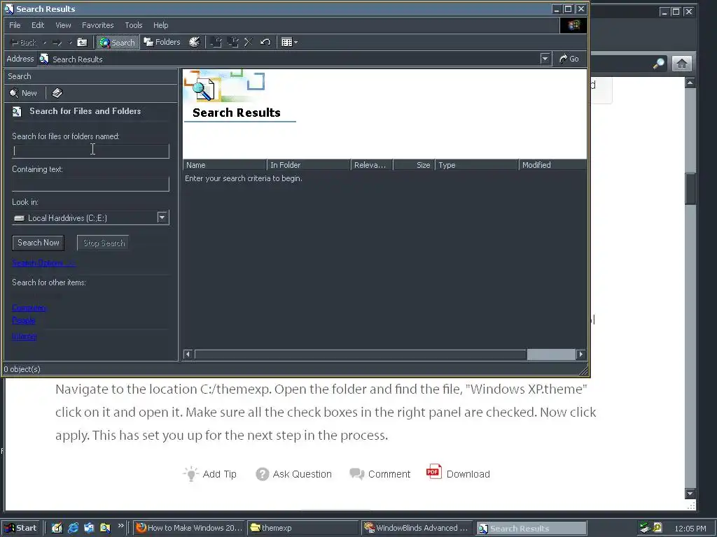717x537 pixels.
Task: Sort results by Size column
Action: pos(414,165)
